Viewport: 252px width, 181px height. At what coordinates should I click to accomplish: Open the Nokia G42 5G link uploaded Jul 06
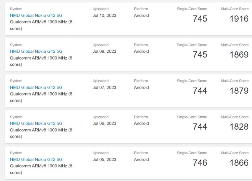(36, 123)
